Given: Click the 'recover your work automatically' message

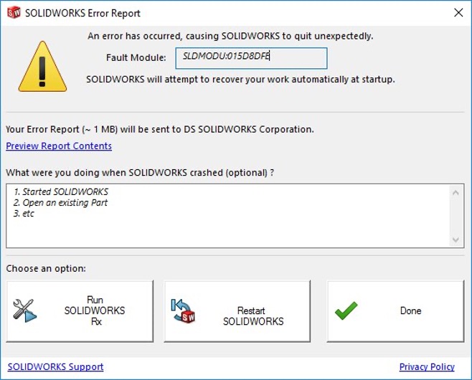Looking at the screenshot, I should click(x=240, y=80).
